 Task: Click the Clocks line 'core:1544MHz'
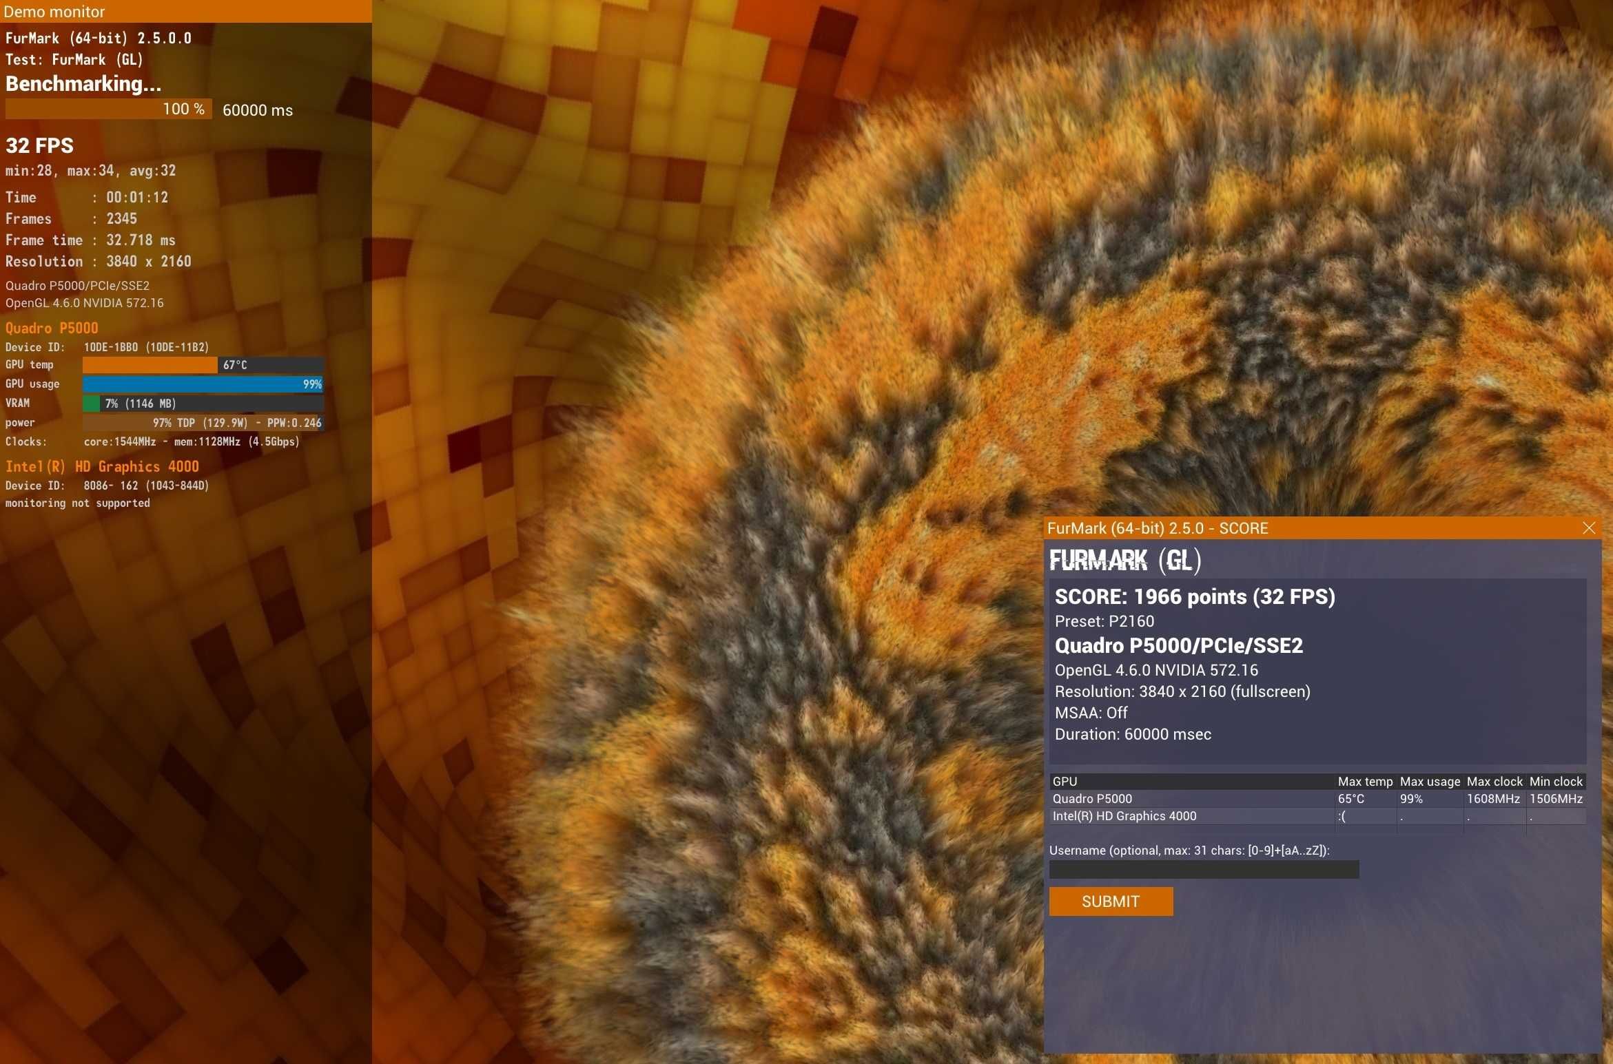(x=152, y=441)
